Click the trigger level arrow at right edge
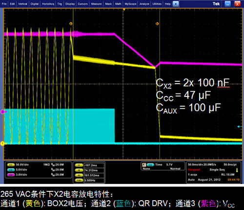Screen dimensions: 244x210 coord(240,126)
